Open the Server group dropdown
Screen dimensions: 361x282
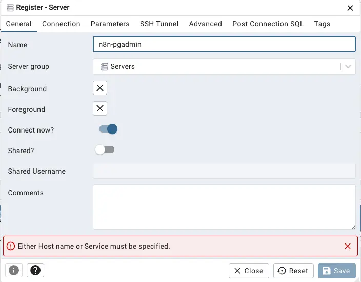[224, 66]
